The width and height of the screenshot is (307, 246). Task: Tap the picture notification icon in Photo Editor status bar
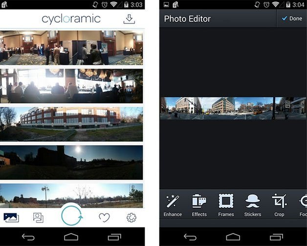pos(166,4)
